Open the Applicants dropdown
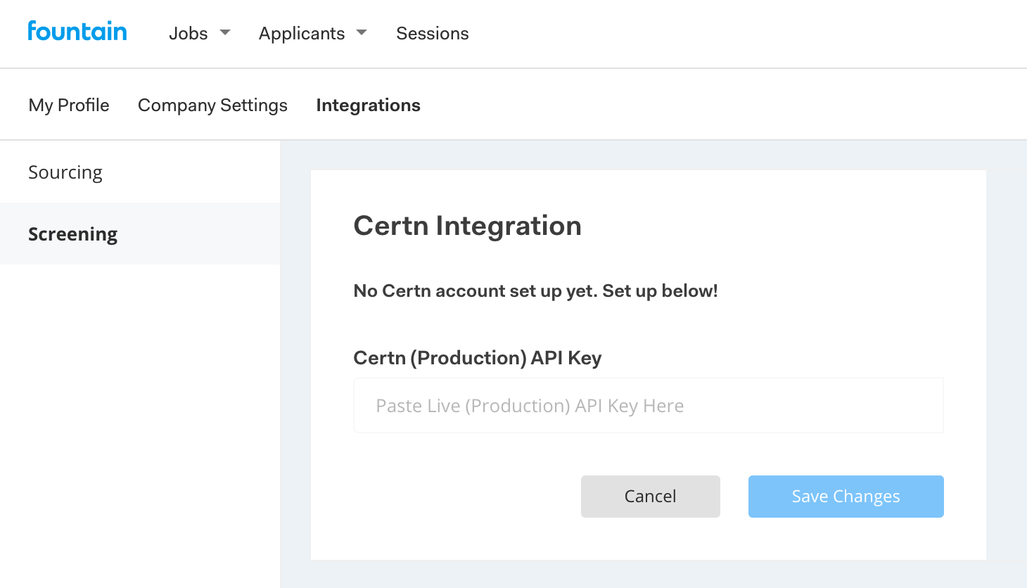The image size is (1027, 588). pos(302,33)
